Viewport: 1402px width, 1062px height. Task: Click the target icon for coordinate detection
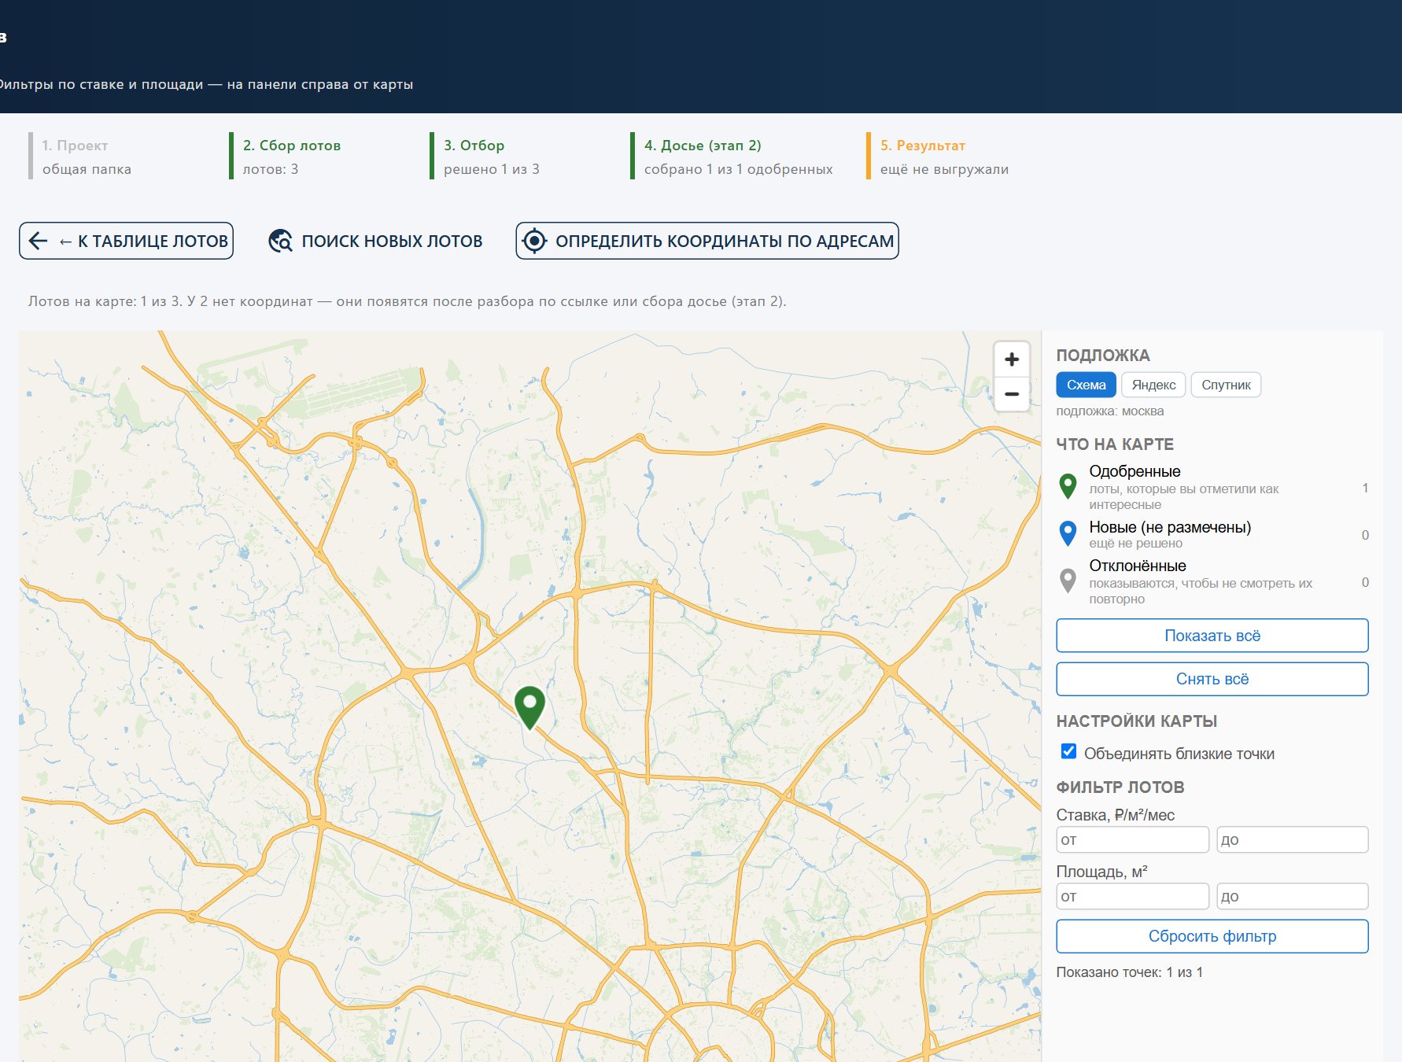pos(534,241)
